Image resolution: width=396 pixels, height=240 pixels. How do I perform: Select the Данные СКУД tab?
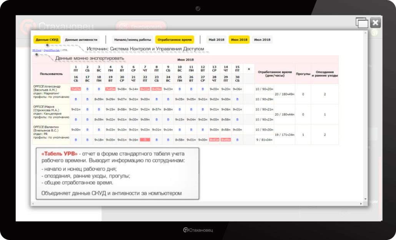click(47, 39)
